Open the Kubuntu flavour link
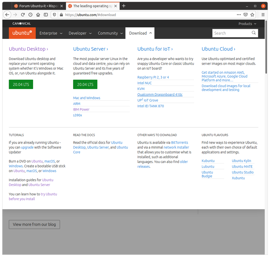The image size is (270, 257). (x=208, y=161)
